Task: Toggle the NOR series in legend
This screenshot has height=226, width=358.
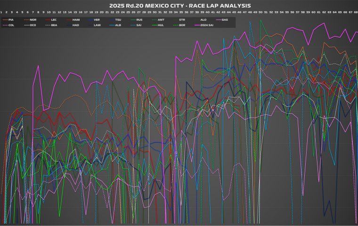Action: point(33,20)
